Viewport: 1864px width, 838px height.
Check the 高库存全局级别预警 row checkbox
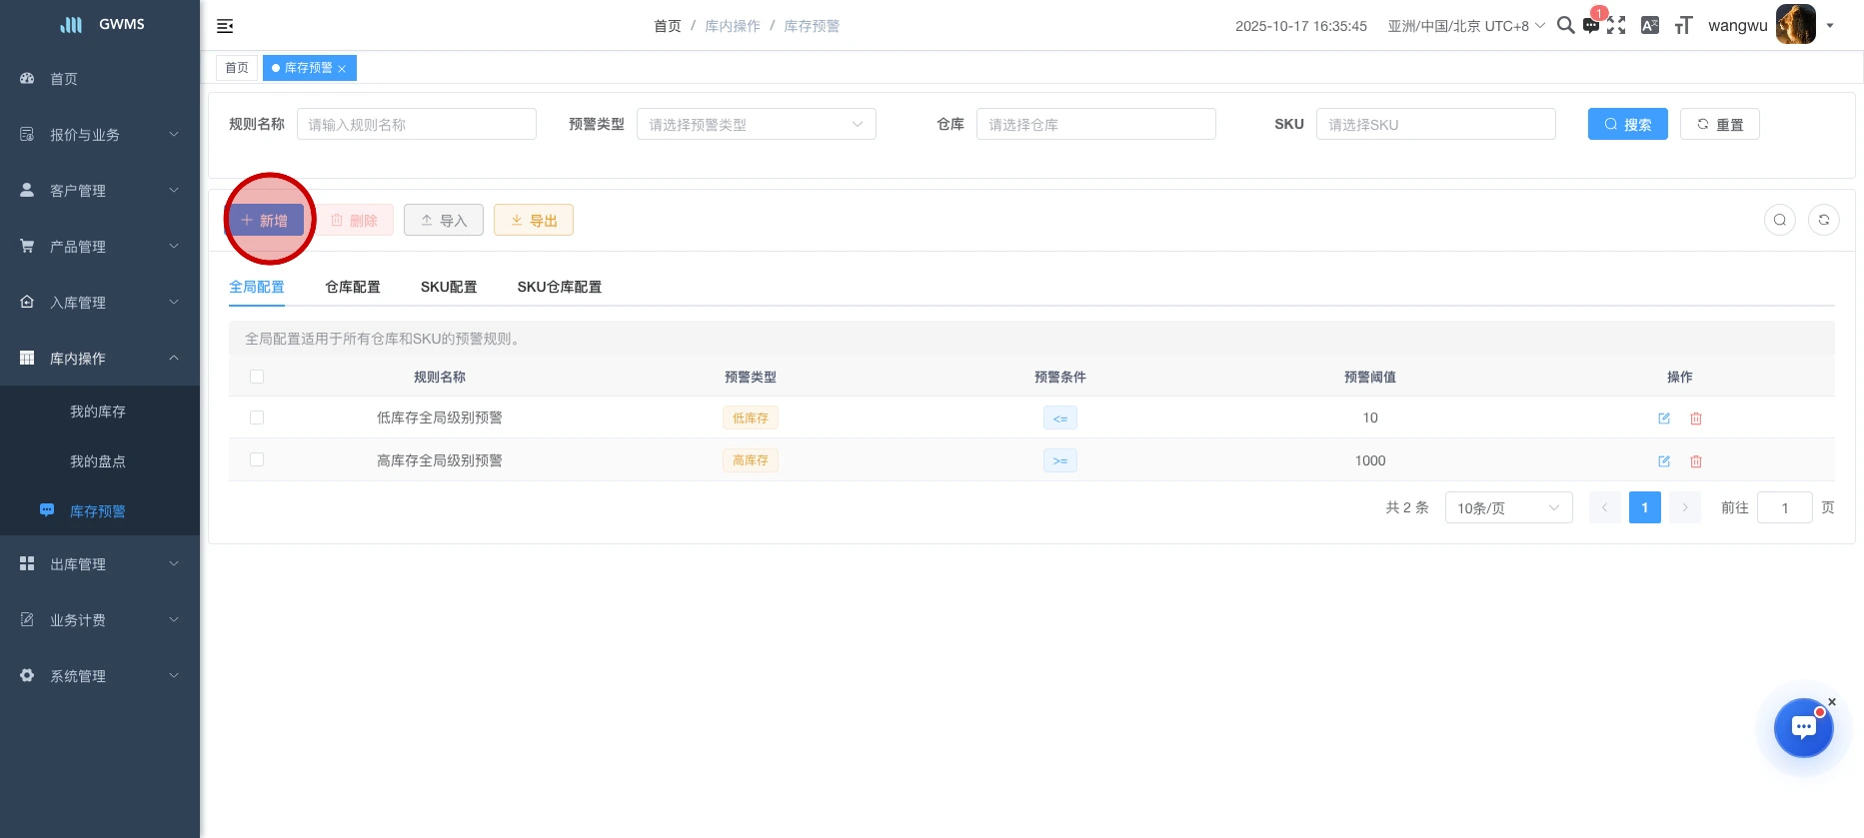click(257, 459)
